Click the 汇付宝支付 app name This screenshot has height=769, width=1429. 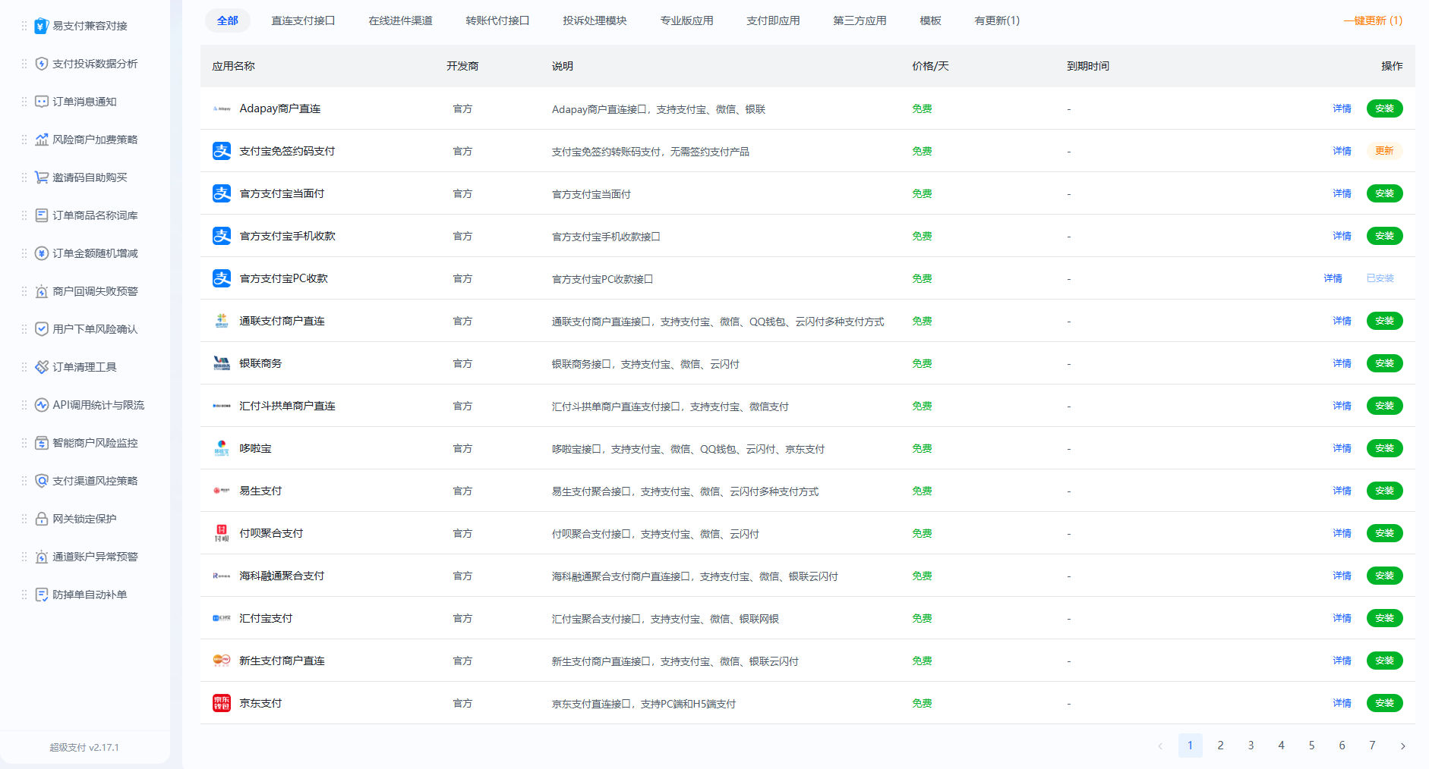[266, 618]
